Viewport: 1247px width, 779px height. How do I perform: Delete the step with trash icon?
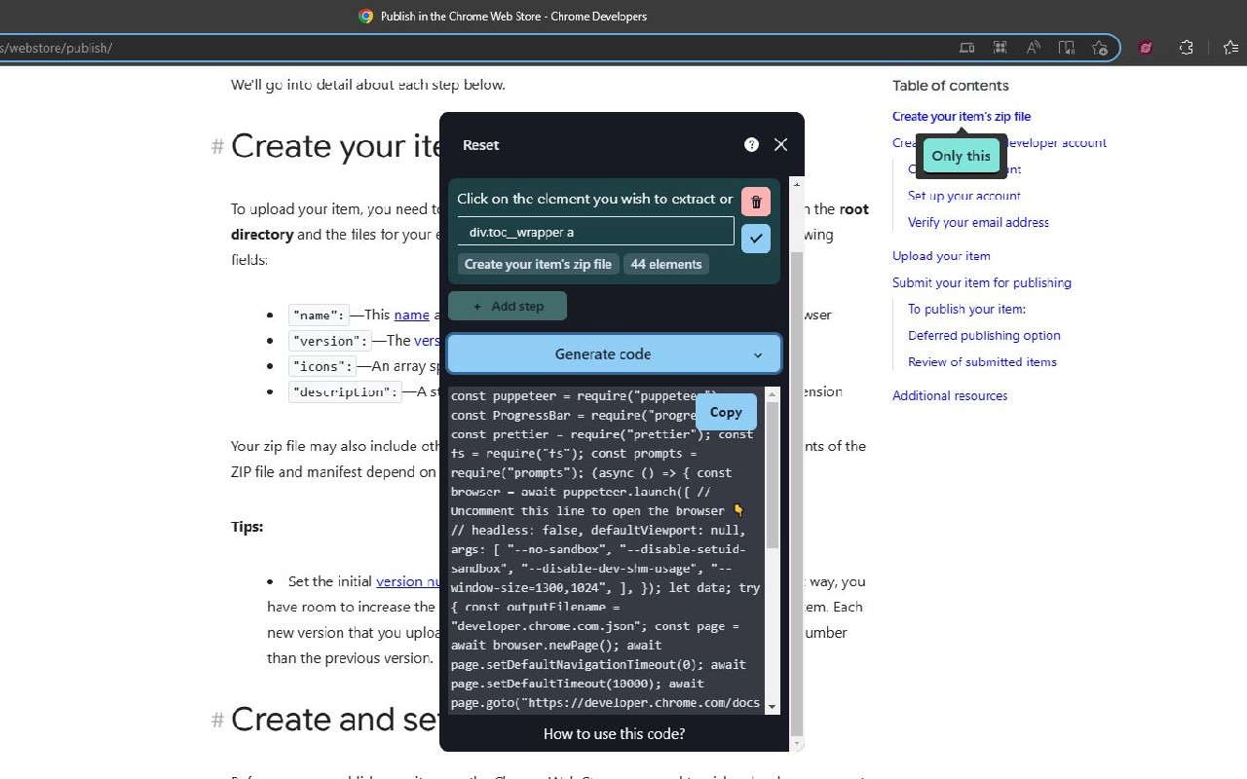[x=756, y=202]
